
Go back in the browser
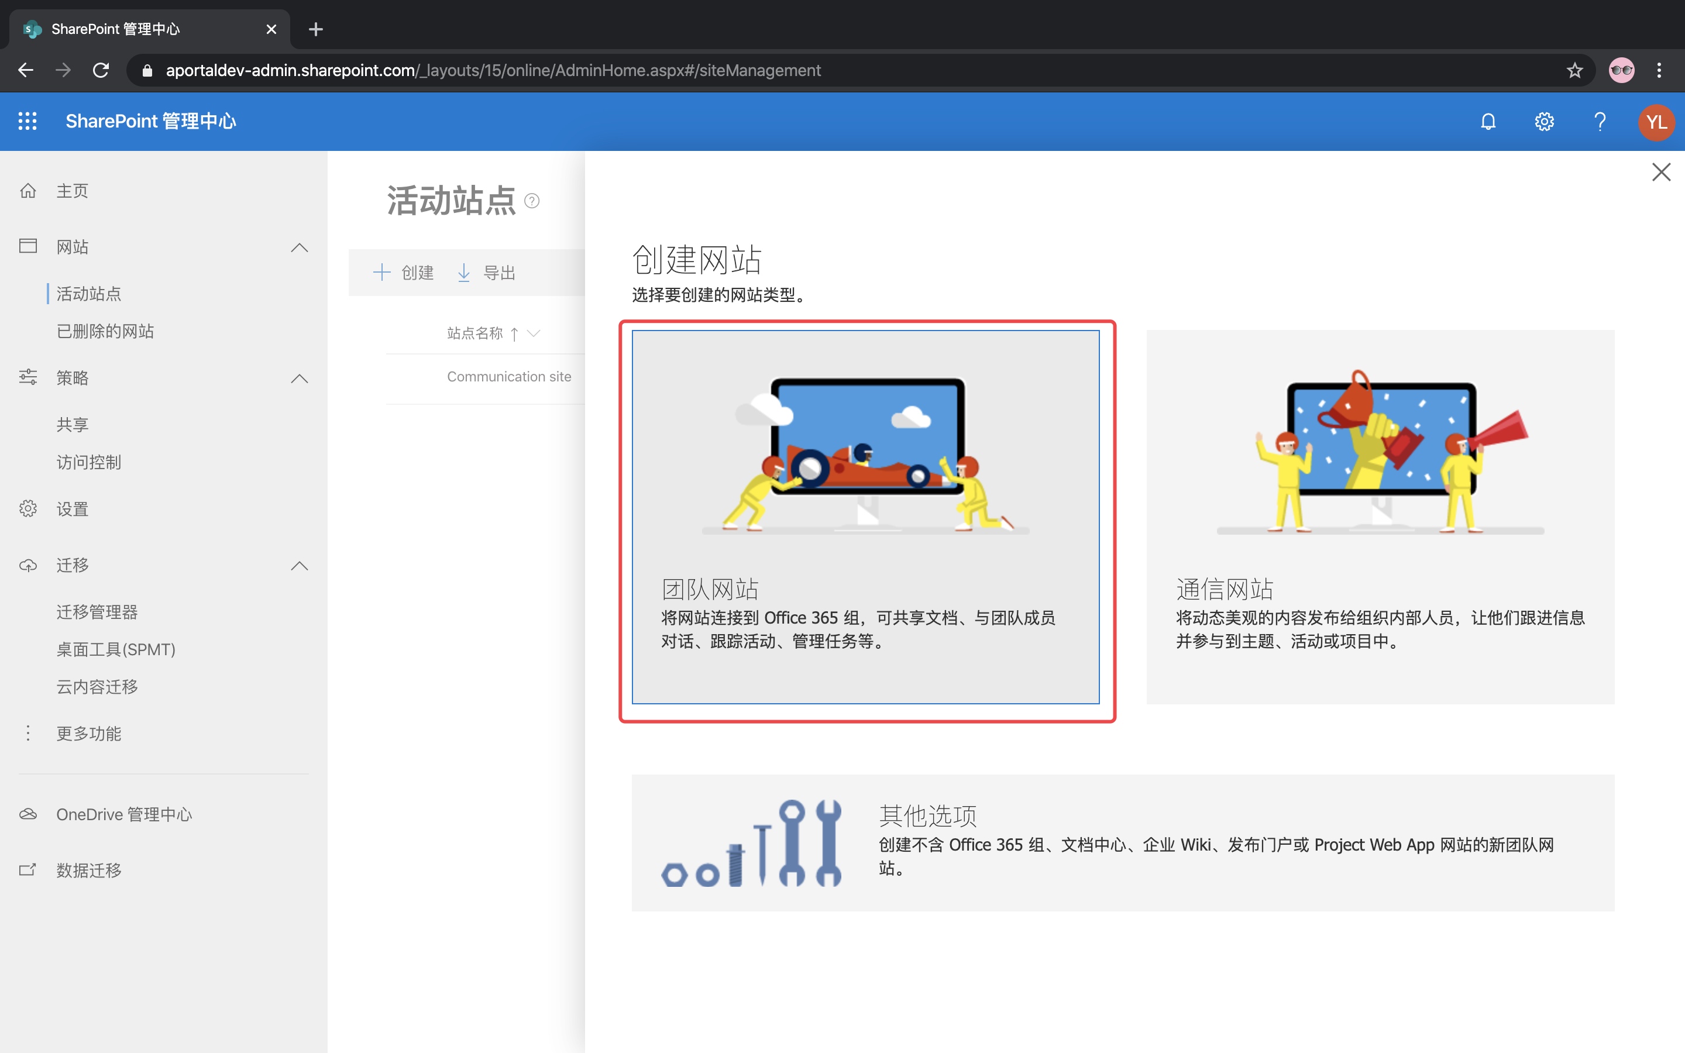click(26, 70)
